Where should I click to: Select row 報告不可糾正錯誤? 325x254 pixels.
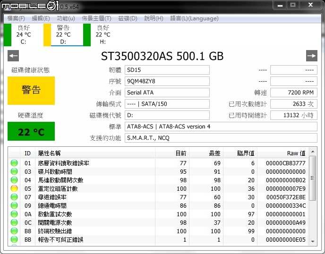coord(159,239)
